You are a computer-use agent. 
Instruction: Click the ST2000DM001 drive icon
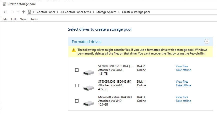coord(88,72)
